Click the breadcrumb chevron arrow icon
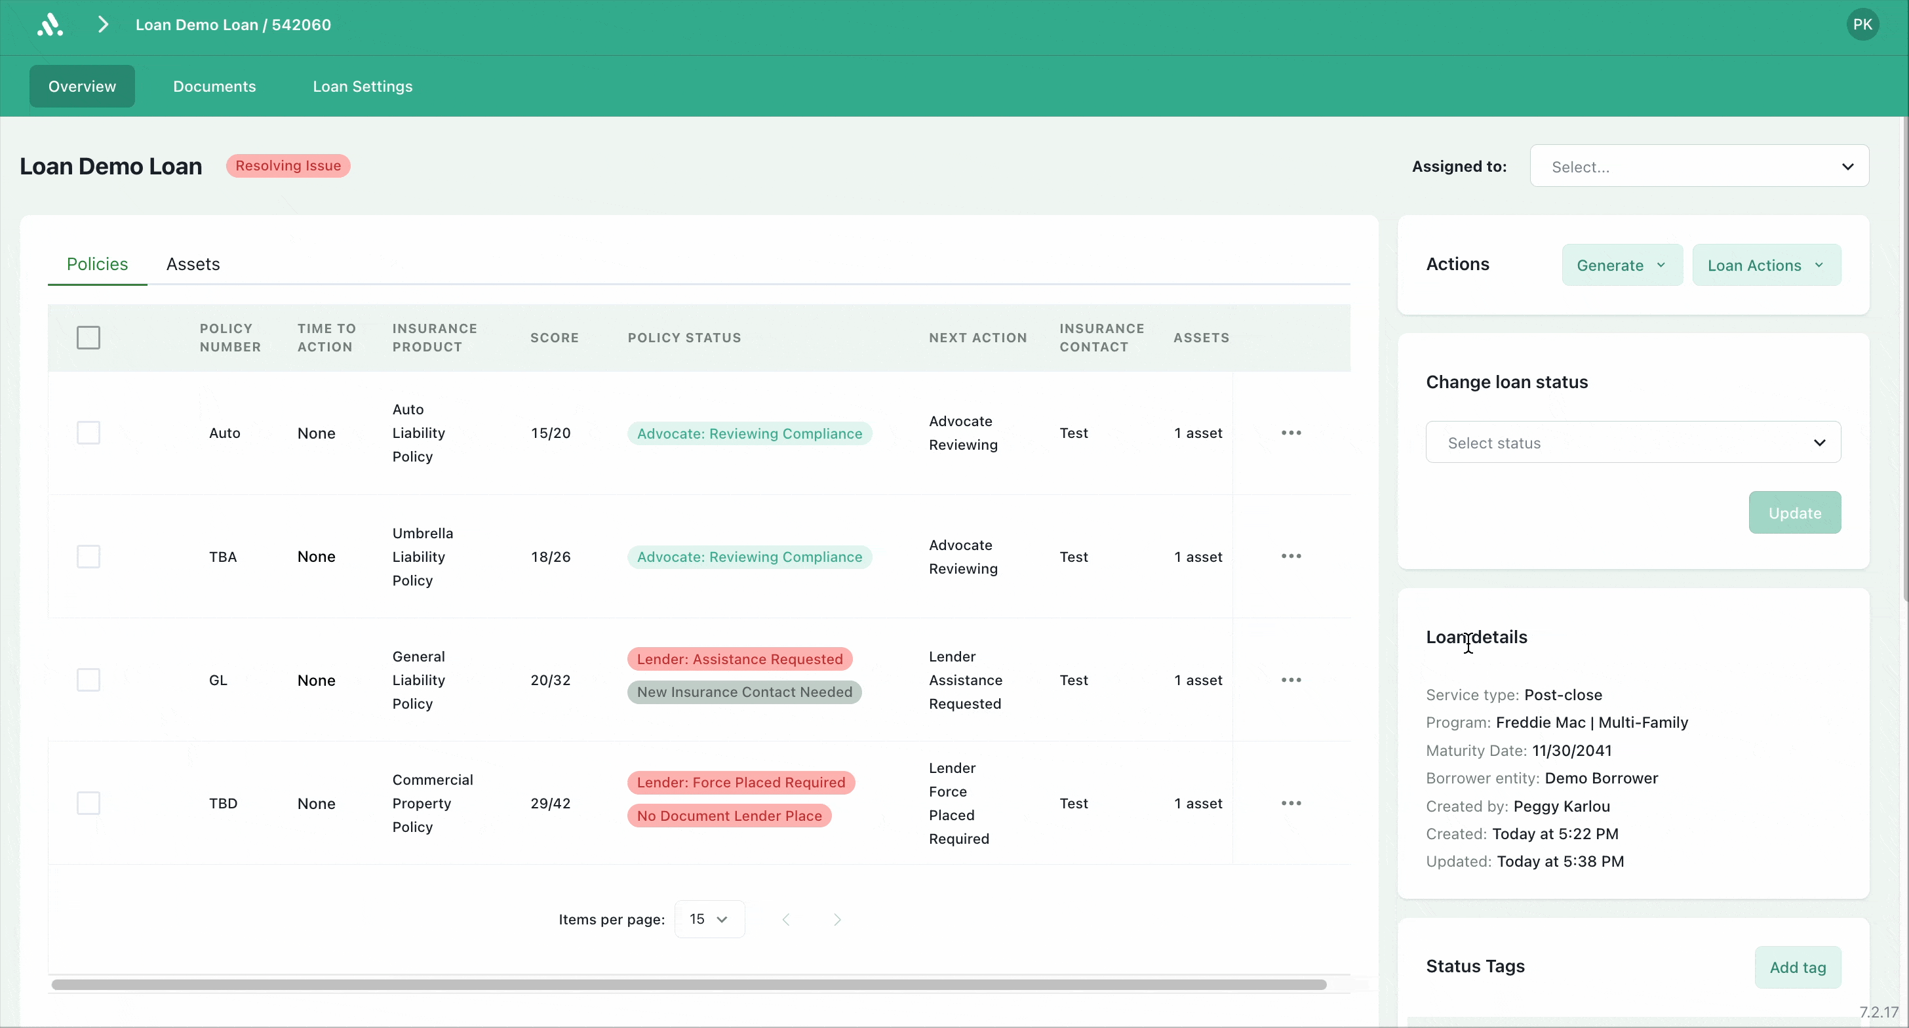The width and height of the screenshot is (1909, 1028). point(103,24)
